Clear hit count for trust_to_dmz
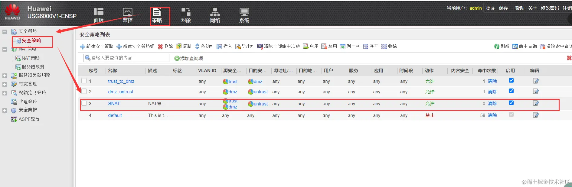572x187 pixels. click(x=492, y=81)
